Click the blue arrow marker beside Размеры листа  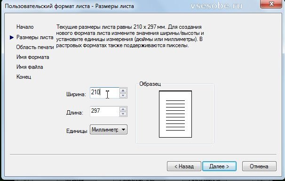pos(12,38)
